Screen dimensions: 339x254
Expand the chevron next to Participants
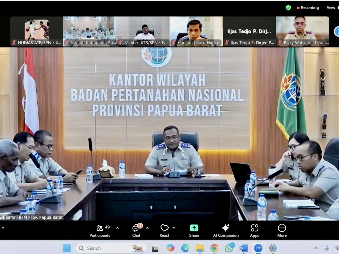pos(117,227)
